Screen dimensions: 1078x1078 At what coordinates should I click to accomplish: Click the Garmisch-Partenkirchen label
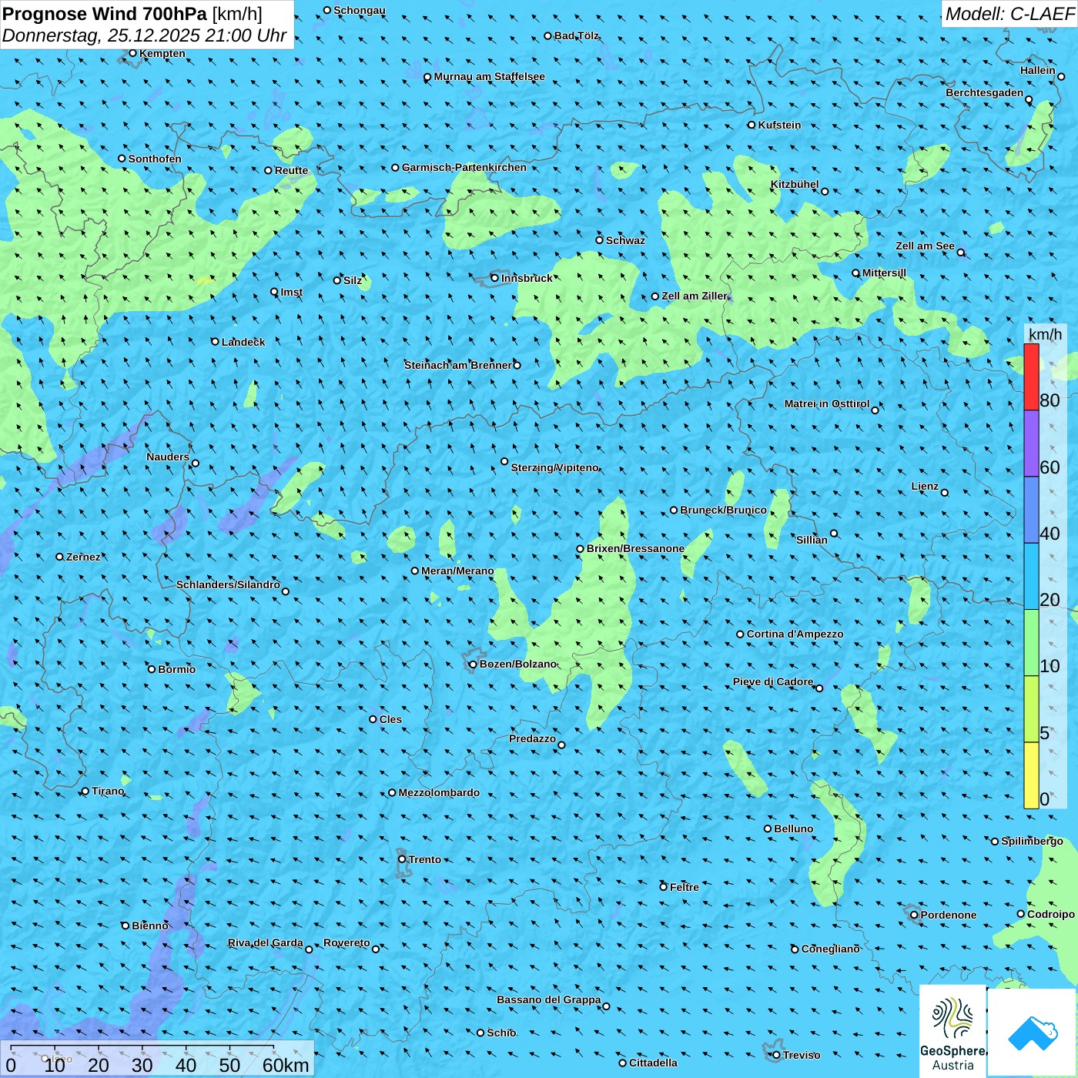coord(464,167)
